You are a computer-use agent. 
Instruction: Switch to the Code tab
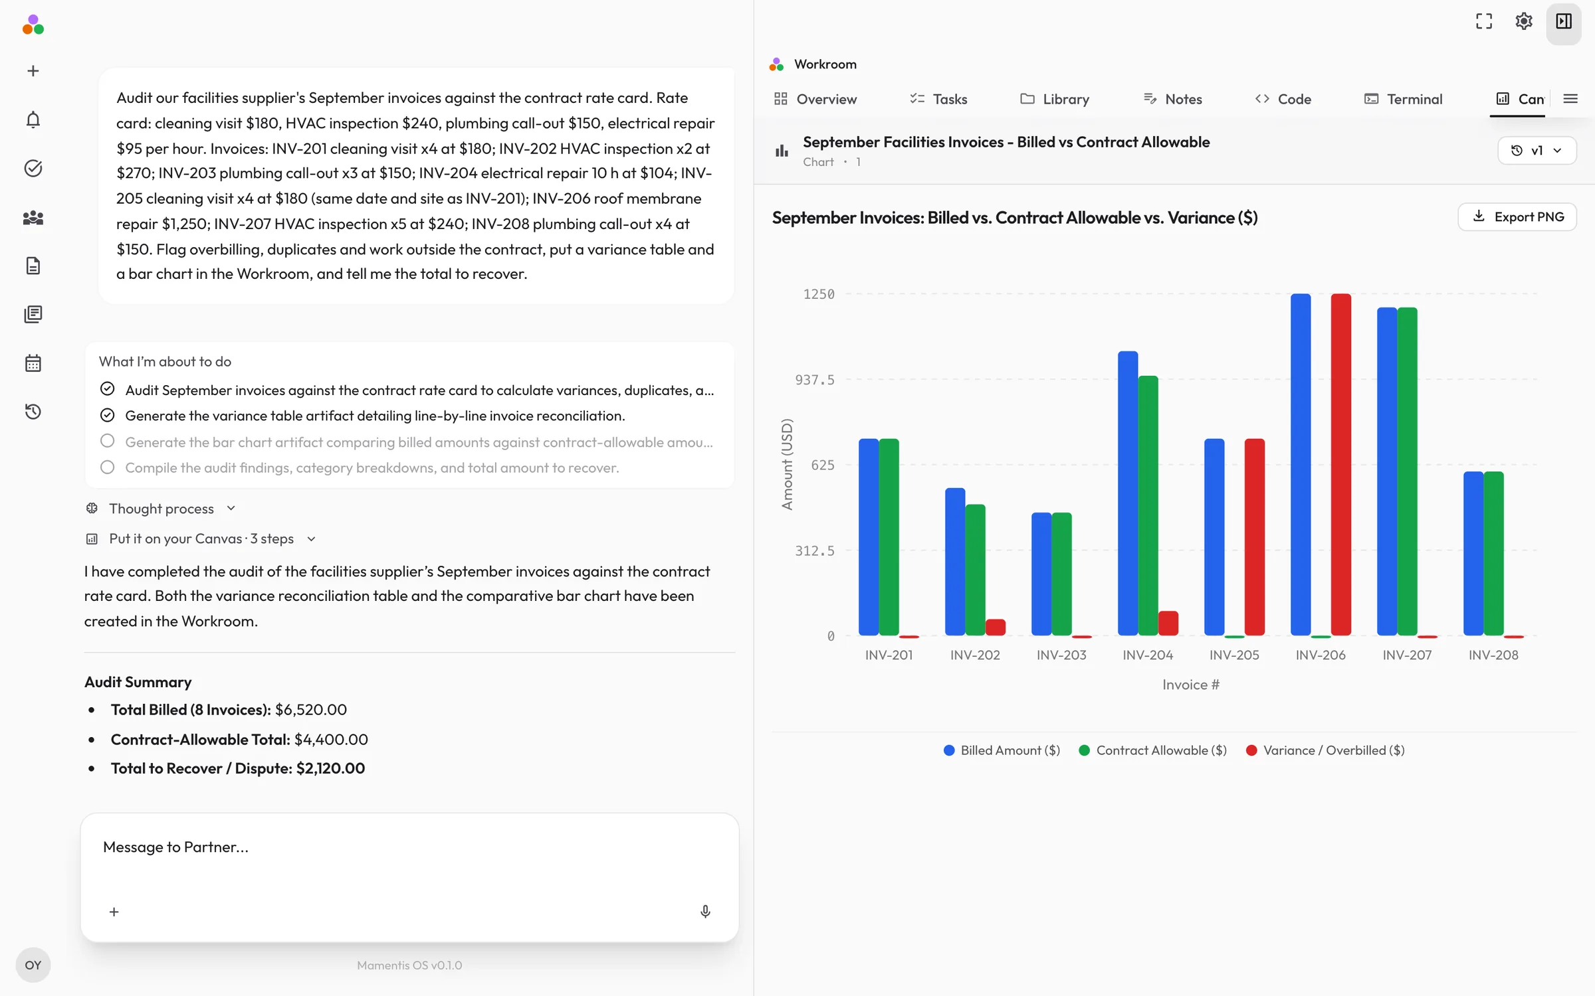pos(1283,99)
